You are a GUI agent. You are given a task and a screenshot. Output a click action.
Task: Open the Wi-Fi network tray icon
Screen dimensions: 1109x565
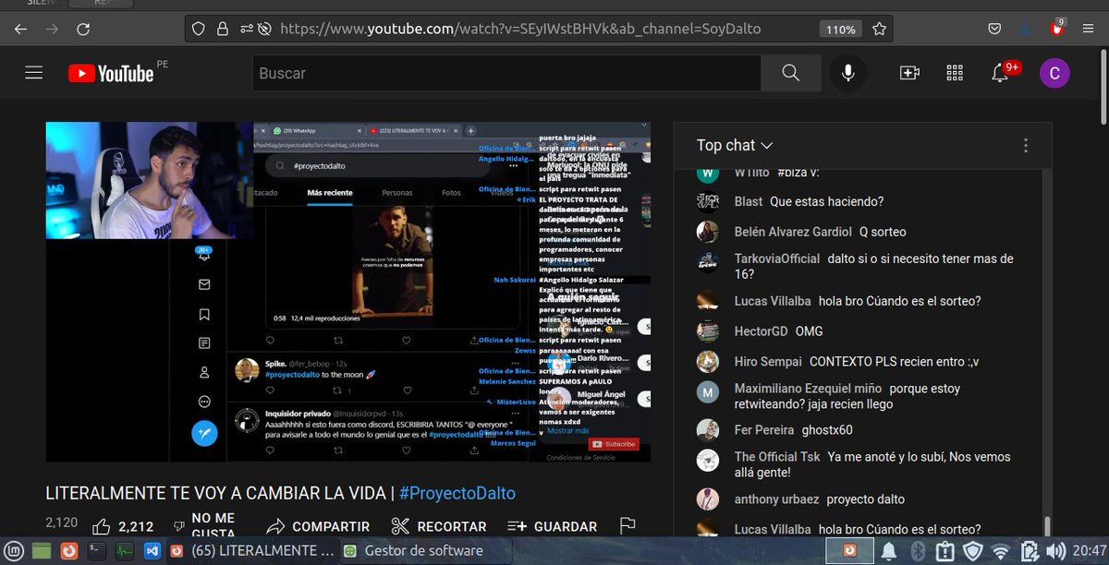(x=1000, y=551)
